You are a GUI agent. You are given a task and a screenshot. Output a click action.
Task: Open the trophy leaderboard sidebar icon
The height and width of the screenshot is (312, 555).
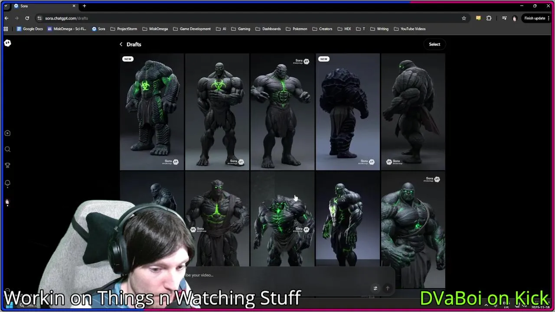(7, 166)
